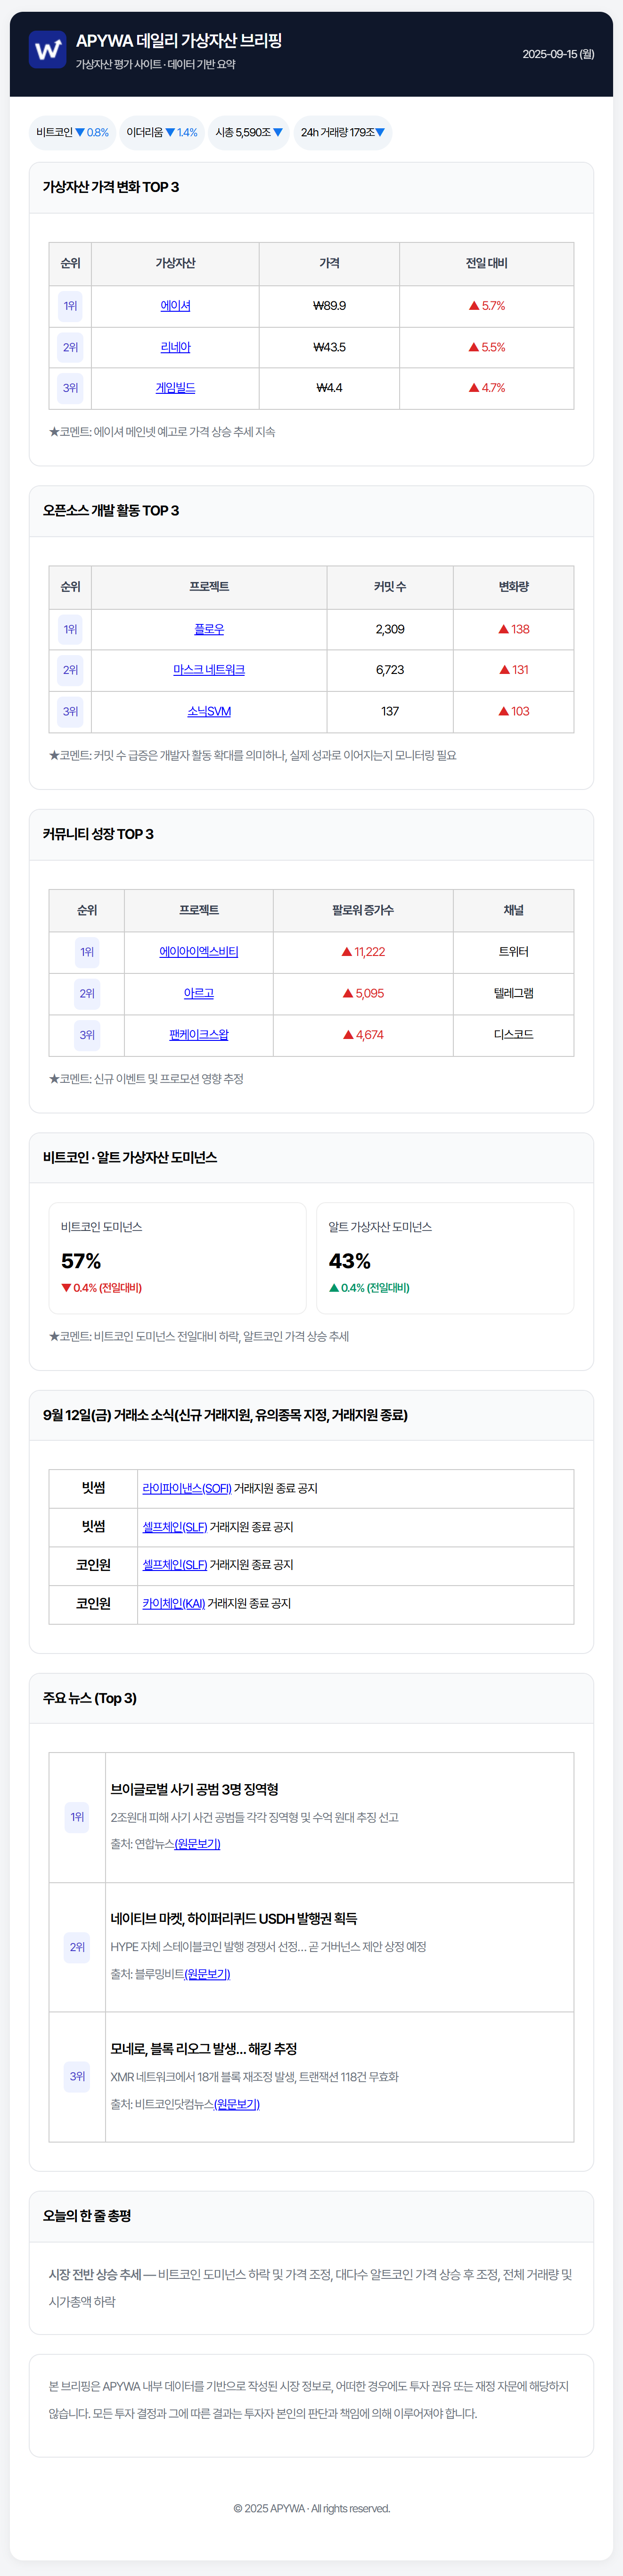Open the 리네아 asset link
The width and height of the screenshot is (623, 2576).
coord(175,347)
